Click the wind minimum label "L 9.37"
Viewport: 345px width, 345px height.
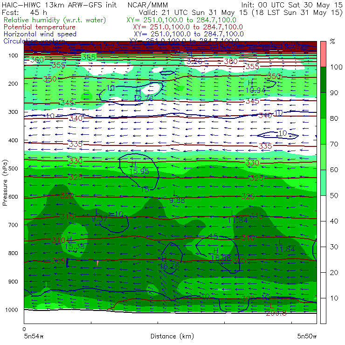pyautogui.click(x=99, y=215)
